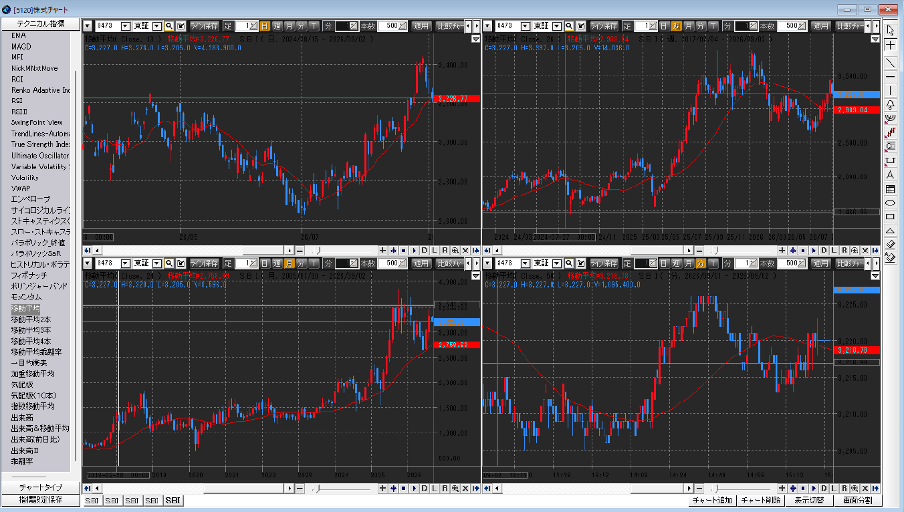This screenshot has width=904, height=512.
Task: Click the チャート追加 button
Action: pyautogui.click(x=712, y=500)
